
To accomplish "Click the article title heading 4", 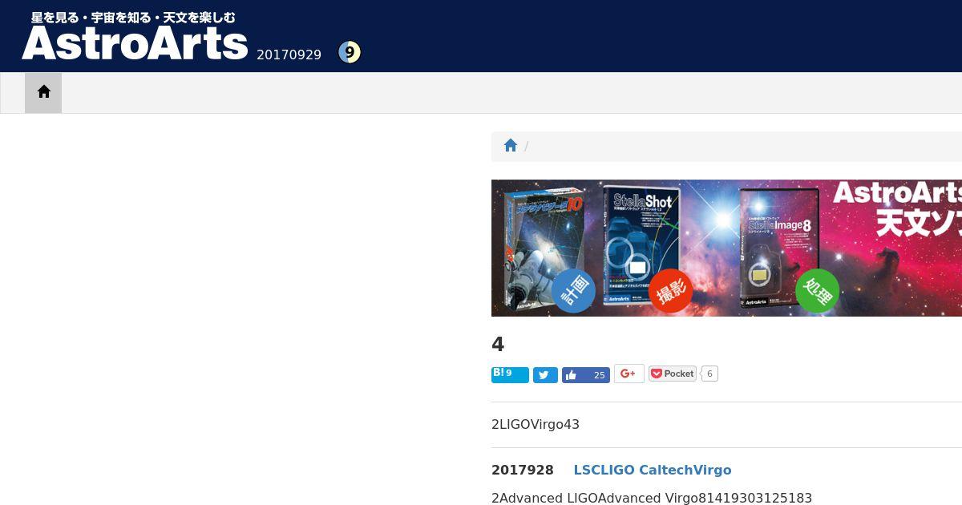I will coord(498,345).
